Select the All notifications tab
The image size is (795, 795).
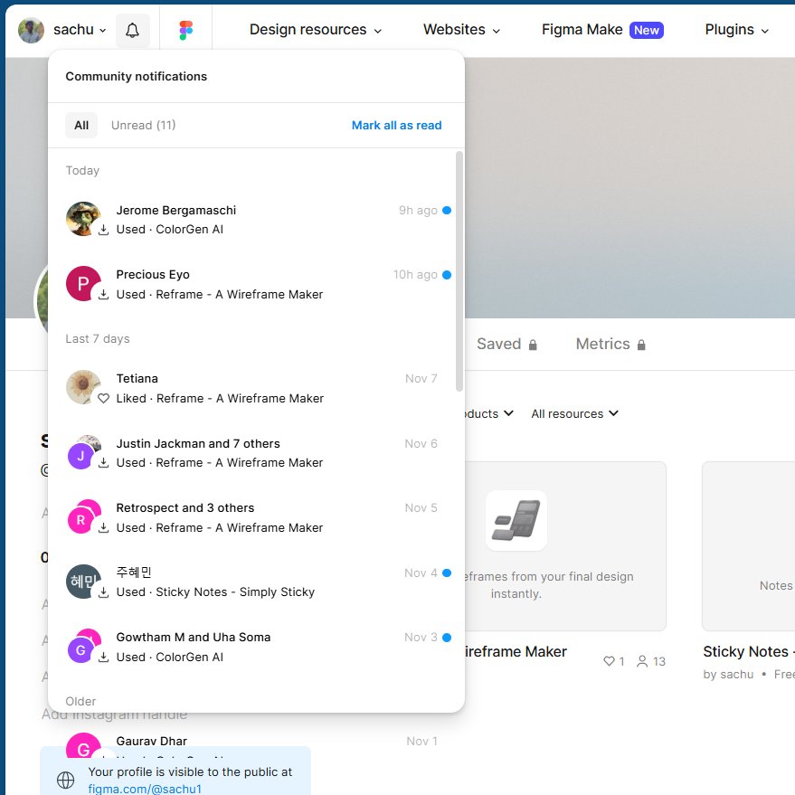81,125
